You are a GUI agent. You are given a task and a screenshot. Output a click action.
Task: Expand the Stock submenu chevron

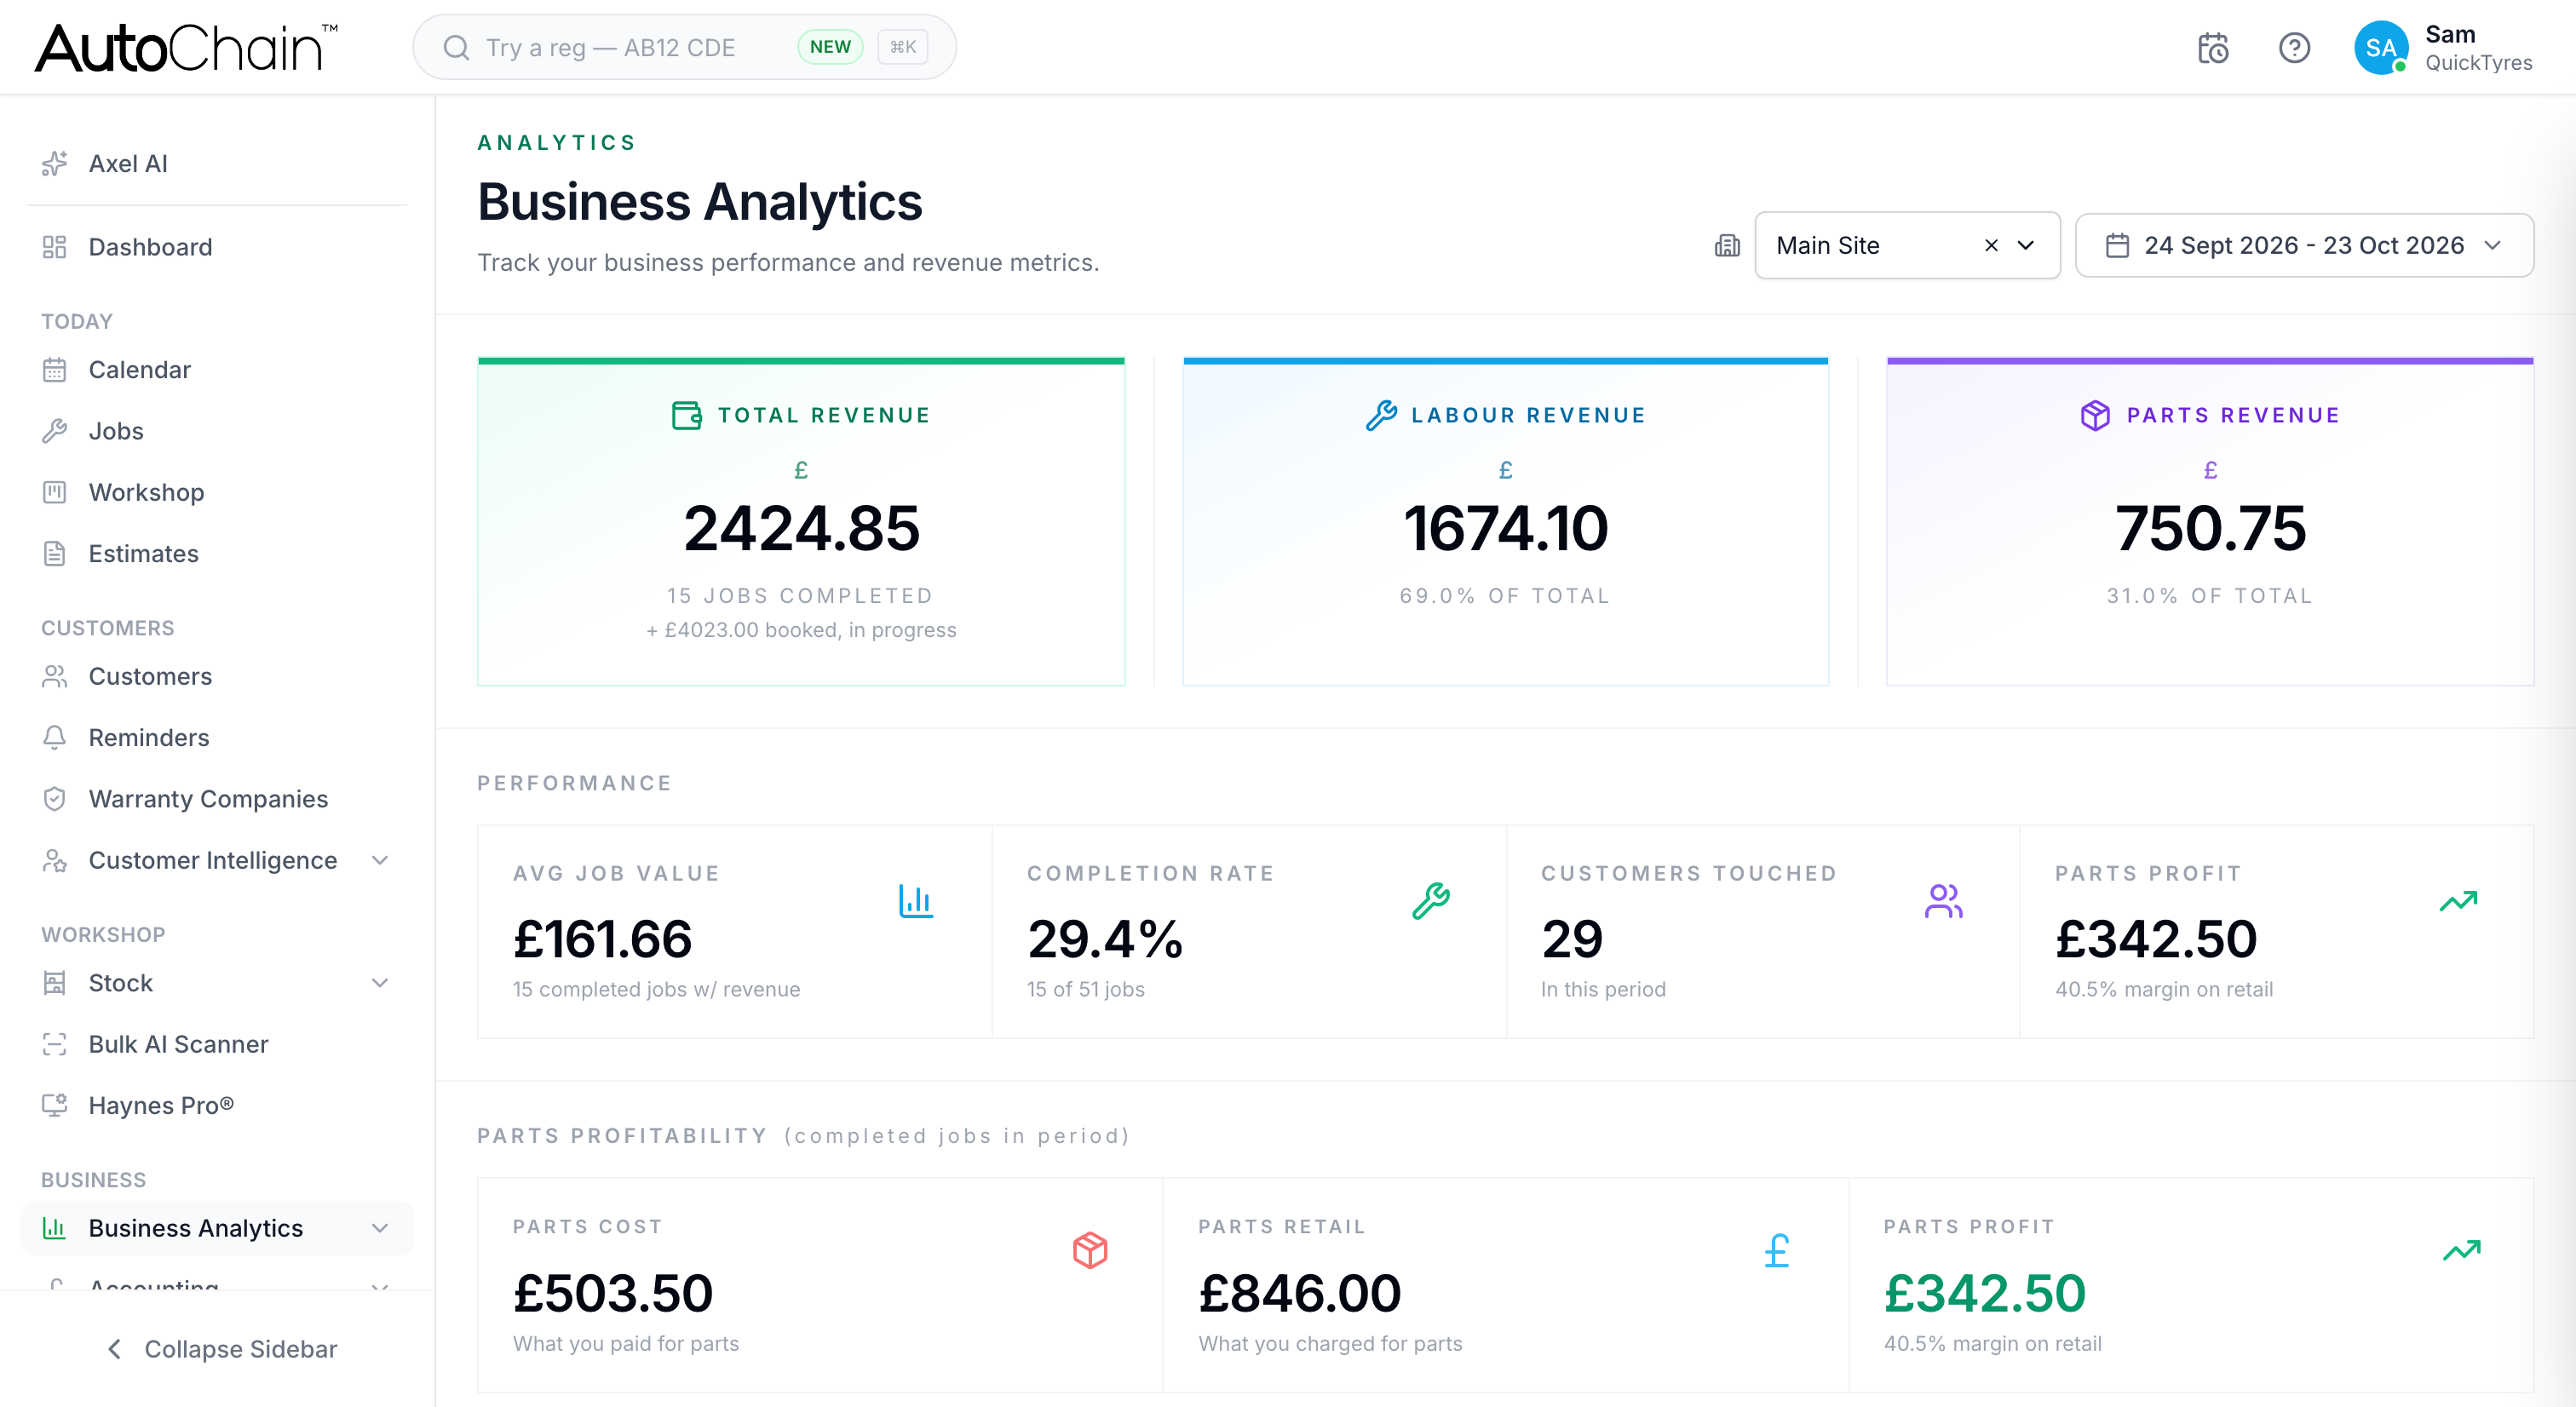pyautogui.click(x=380, y=982)
